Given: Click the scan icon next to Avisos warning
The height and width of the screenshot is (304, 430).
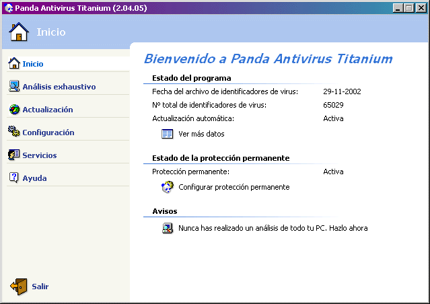Looking at the screenshot, I should pos(168,228).
